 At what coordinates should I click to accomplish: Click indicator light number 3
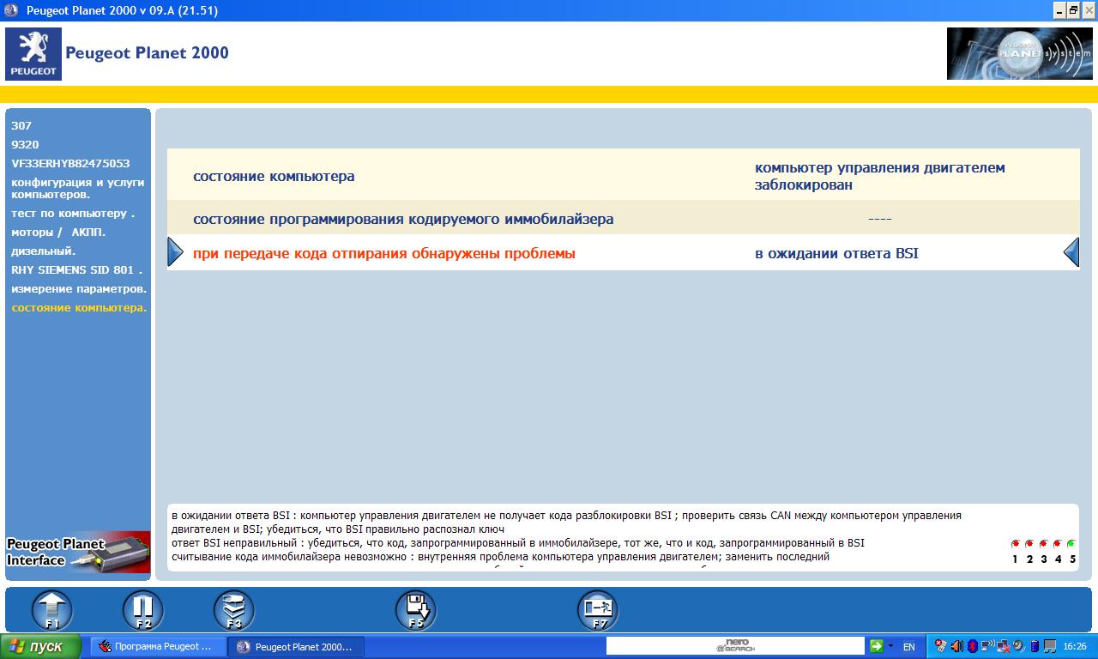[1043, 544]
